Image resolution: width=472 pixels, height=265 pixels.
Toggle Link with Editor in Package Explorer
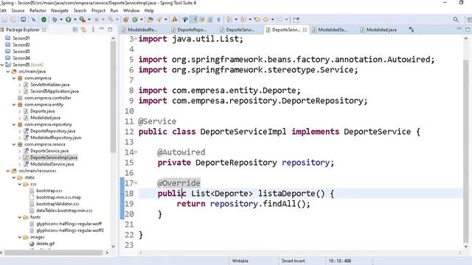83,29
